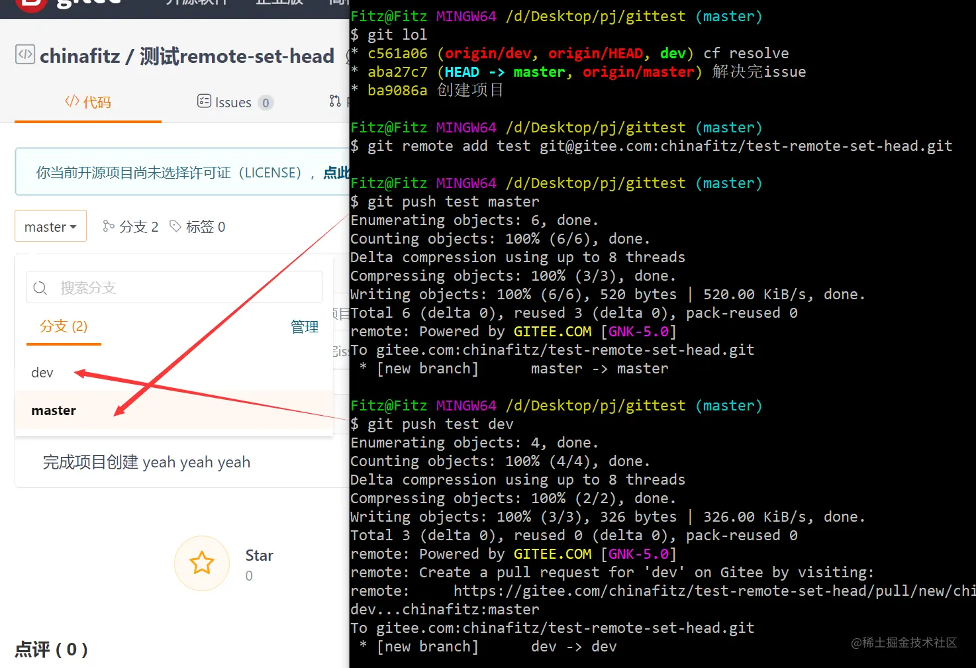Image resolution: width=976 pixels, height=668 pixels.
Task: Click the tag icon next to 标签 0
Action: click(175, 226)
